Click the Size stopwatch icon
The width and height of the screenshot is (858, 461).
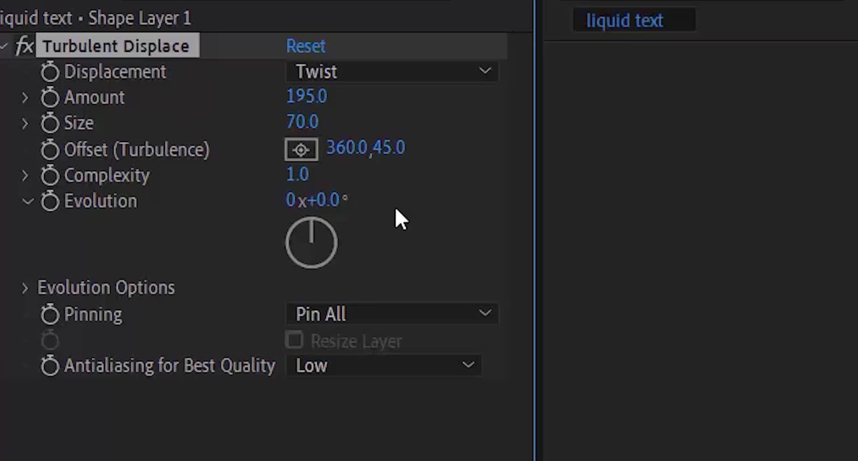coord(50,123)
